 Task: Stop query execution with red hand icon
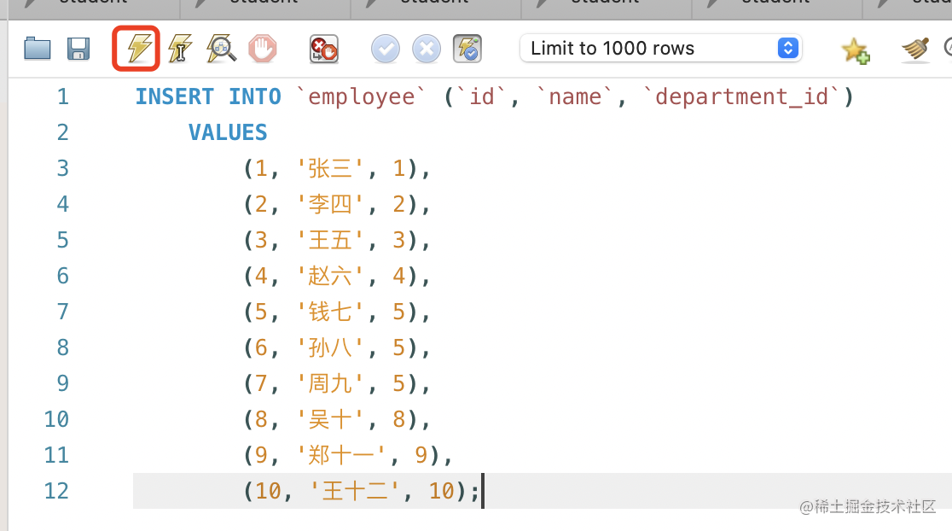[263, 49]
